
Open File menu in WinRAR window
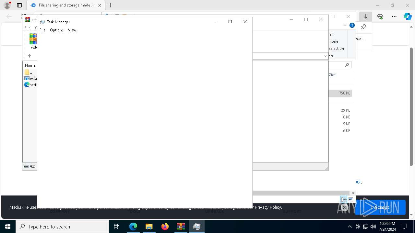coord(28,28)
